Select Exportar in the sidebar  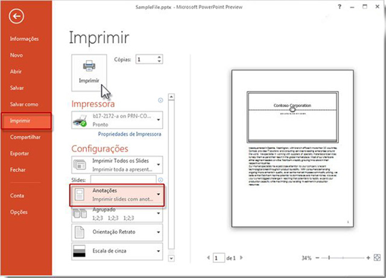[19, 153]
